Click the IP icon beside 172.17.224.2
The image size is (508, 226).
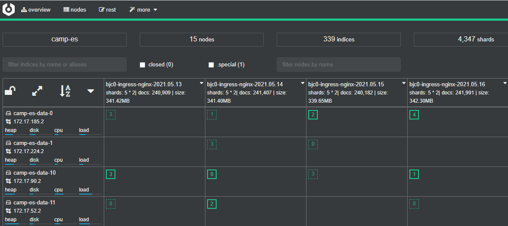point(8,151)
